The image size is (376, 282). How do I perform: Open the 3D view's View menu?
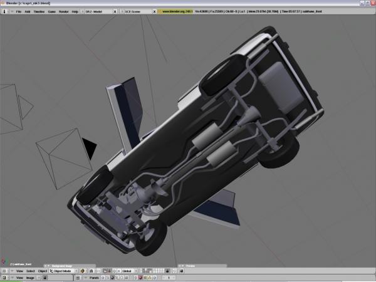[19, 271]
